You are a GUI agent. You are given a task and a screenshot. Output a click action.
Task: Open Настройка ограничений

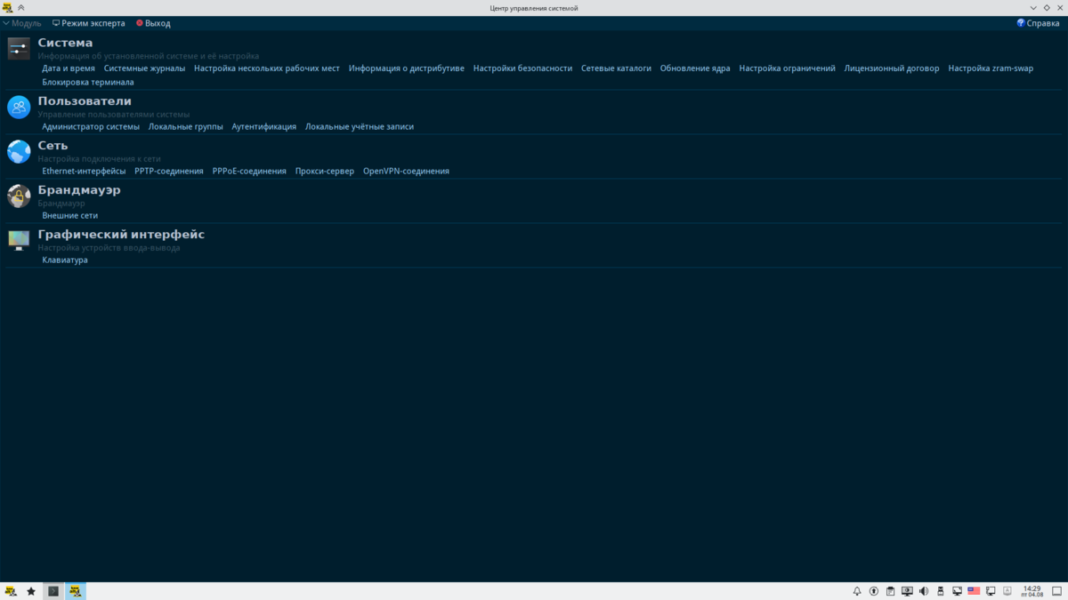pyautogui.click(x=787, y=68)
